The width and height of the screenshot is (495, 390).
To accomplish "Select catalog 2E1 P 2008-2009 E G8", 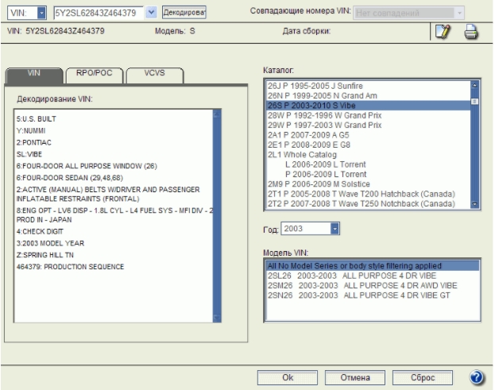I will point(369,145).
